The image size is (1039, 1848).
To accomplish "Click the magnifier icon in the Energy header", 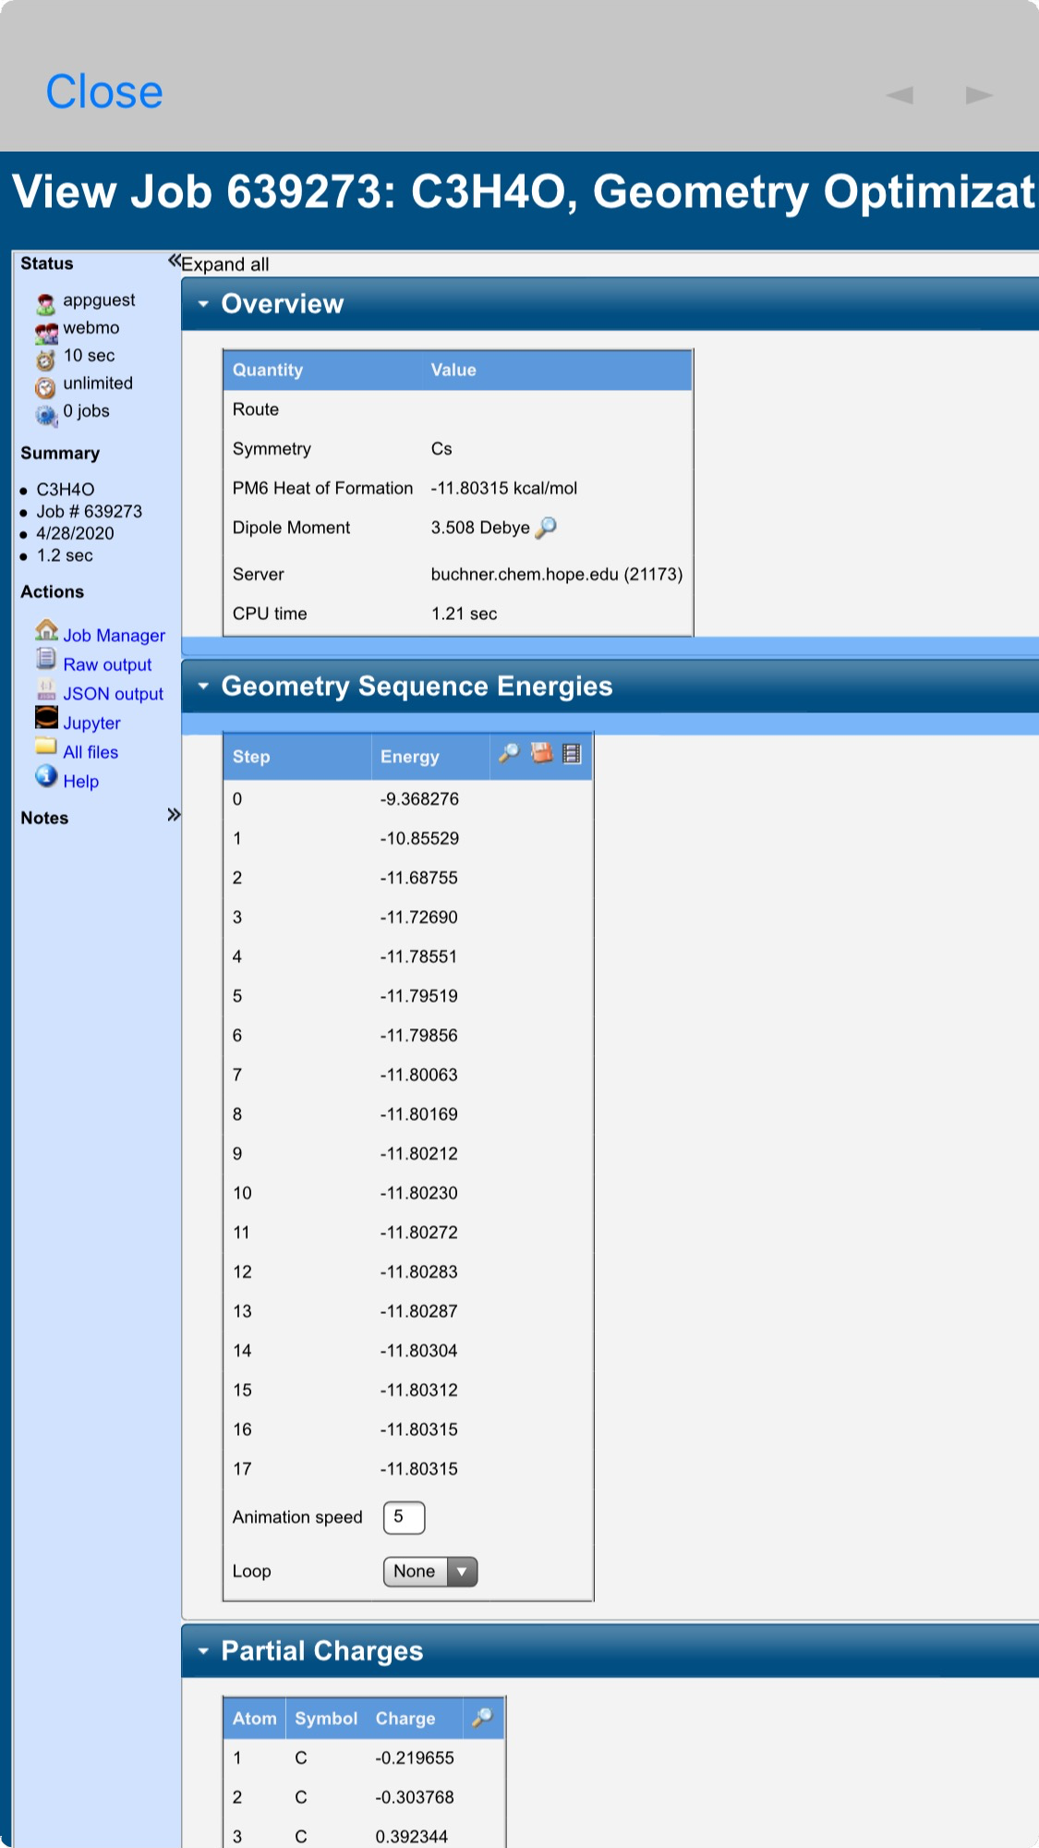I will 509,754.
